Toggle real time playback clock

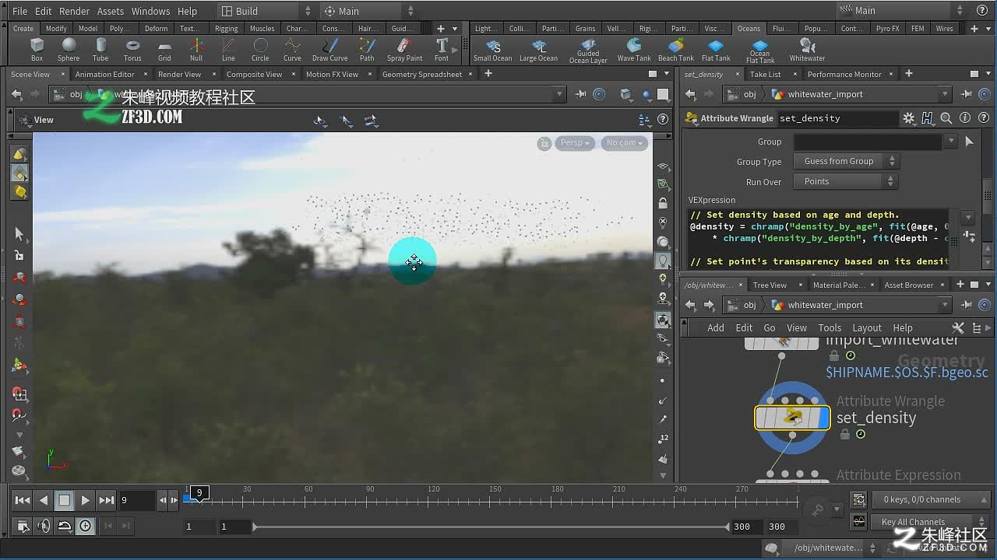85,526
